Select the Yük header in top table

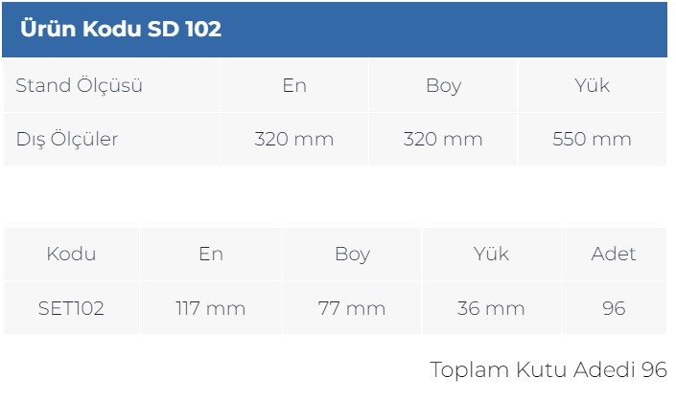click(593, 85)
